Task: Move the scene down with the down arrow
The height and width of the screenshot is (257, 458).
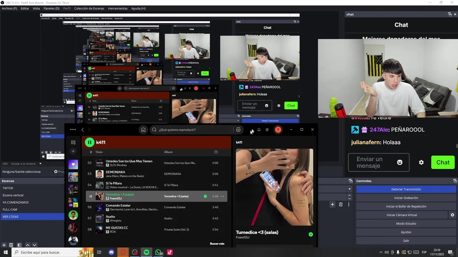Action: [x=34, y=245]
